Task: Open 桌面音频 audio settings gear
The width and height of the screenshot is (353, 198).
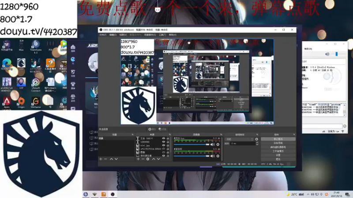Action: (x=218, y=156)
